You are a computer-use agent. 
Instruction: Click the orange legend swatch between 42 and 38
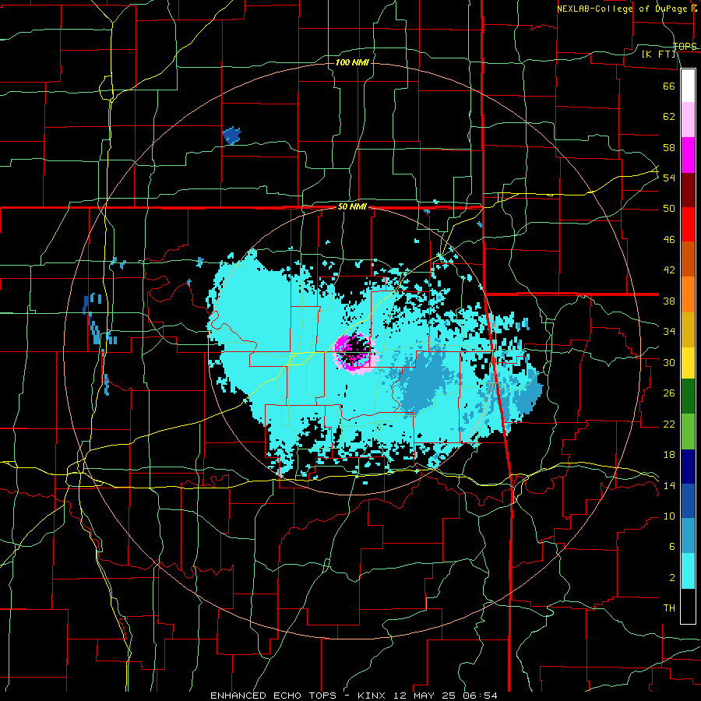coord(688,294)
